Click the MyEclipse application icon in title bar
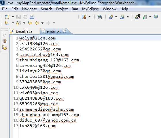The width and height of the screenshot is (161, 138). click(x=2, y=3)
